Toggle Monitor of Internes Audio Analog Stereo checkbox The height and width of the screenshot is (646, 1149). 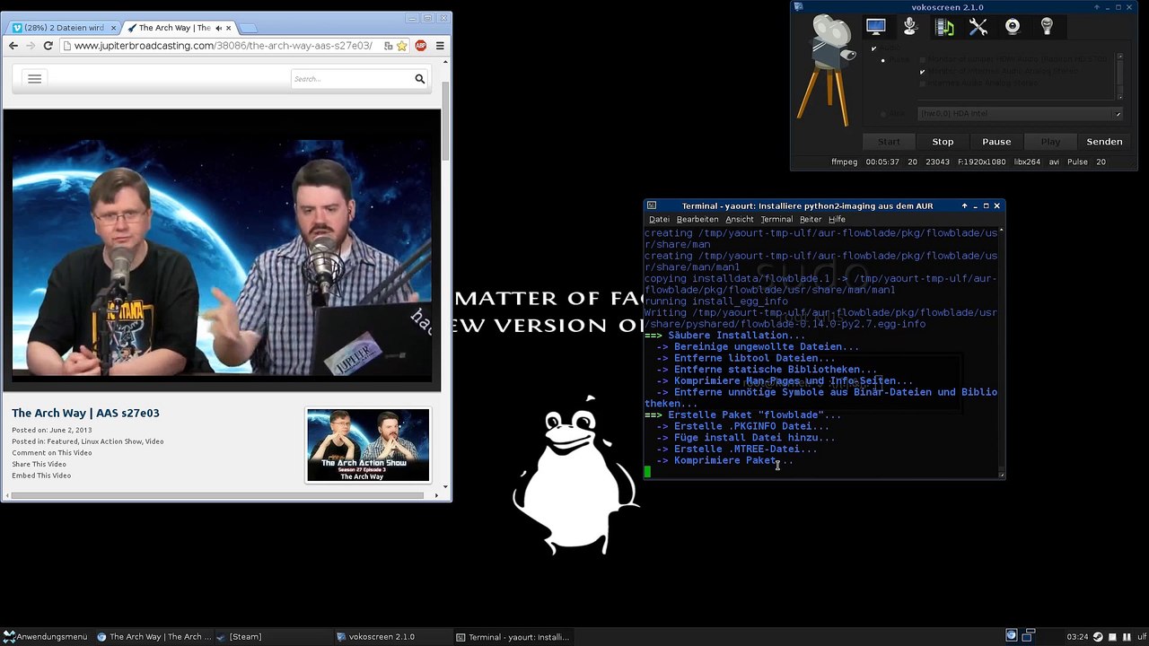[x=922, y=72]
